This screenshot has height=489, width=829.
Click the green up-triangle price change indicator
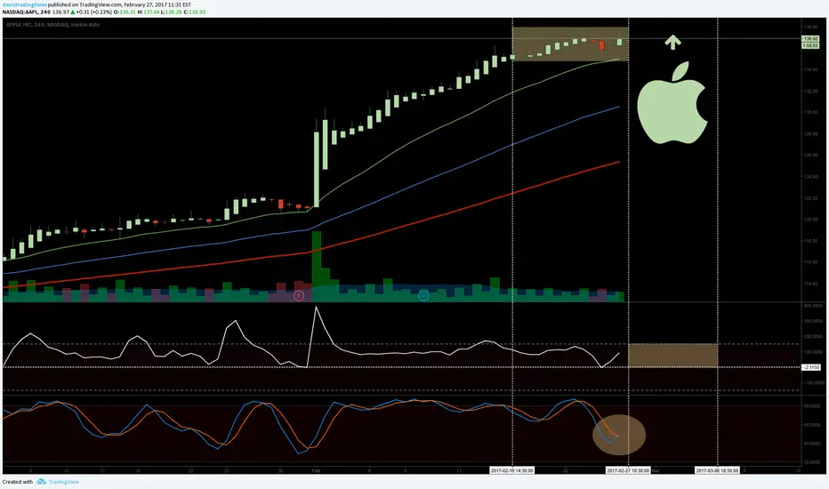73,12
